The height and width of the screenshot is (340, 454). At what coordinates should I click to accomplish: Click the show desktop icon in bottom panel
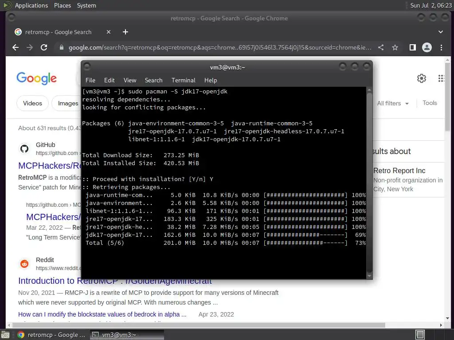(5, 335)
